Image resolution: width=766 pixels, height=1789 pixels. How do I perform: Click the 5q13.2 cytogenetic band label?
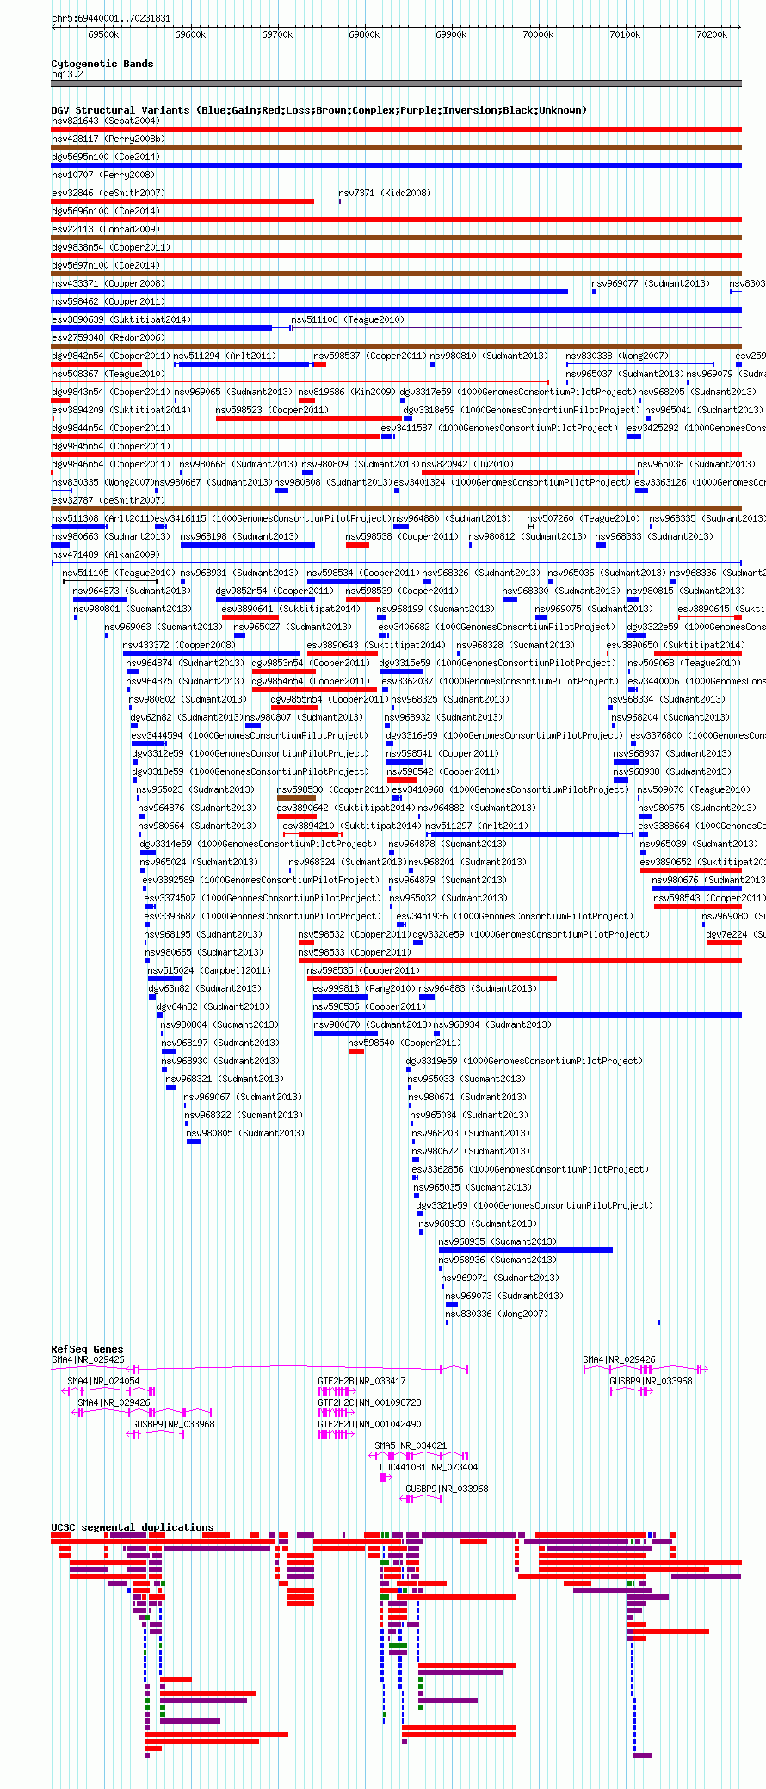(67, 75)
